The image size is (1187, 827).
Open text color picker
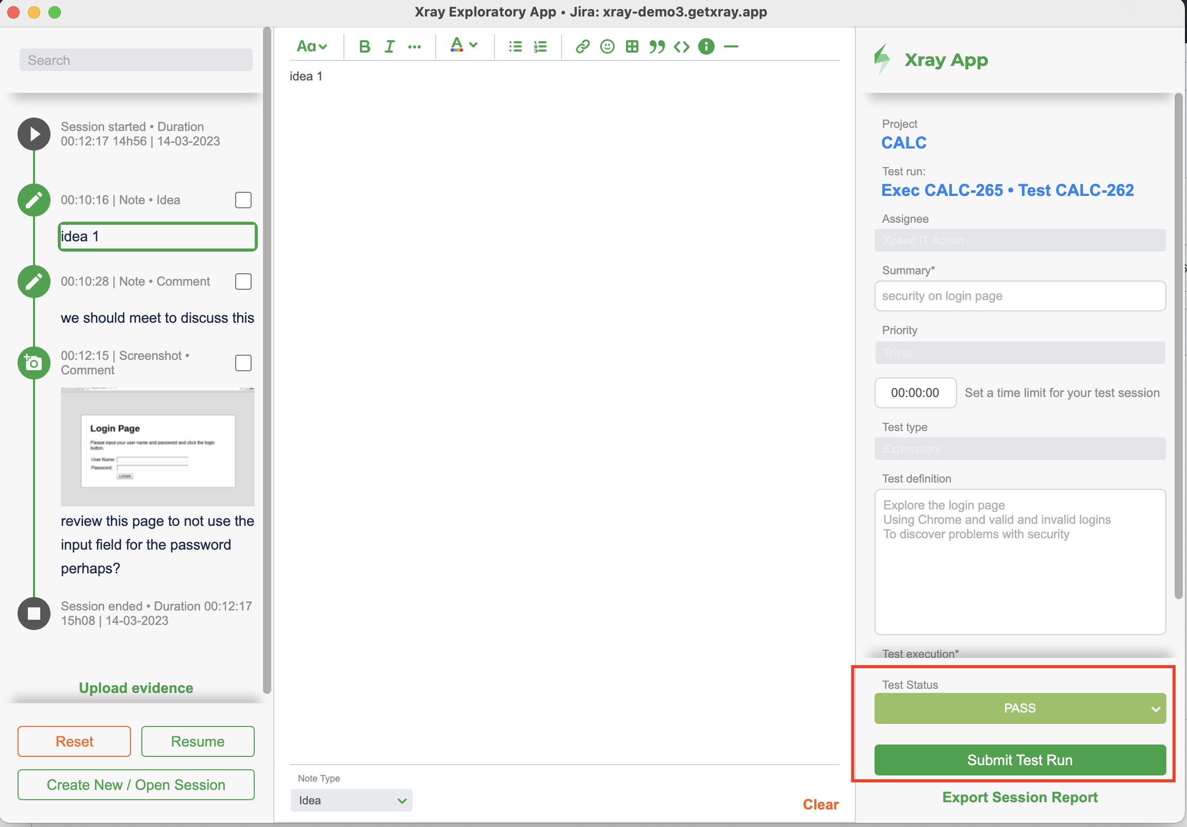(456, 45)
